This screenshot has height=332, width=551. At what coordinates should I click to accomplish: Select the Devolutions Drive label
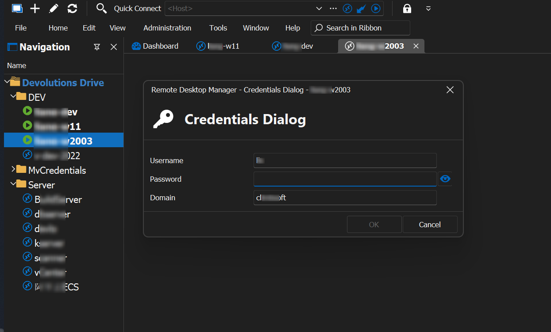[x=63, y=83]
